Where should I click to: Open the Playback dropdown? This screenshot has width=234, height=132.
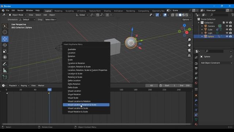click(x=14, y=85)
